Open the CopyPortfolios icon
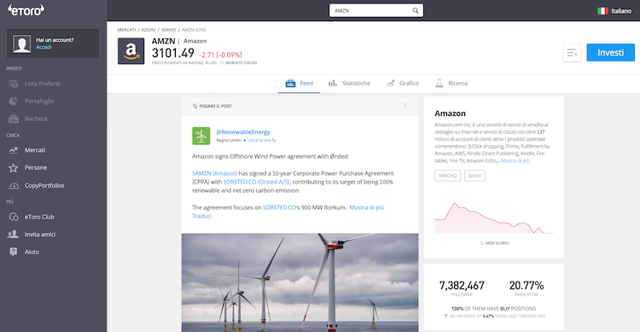This screenshot has height=332, width=640. (14, 185)
